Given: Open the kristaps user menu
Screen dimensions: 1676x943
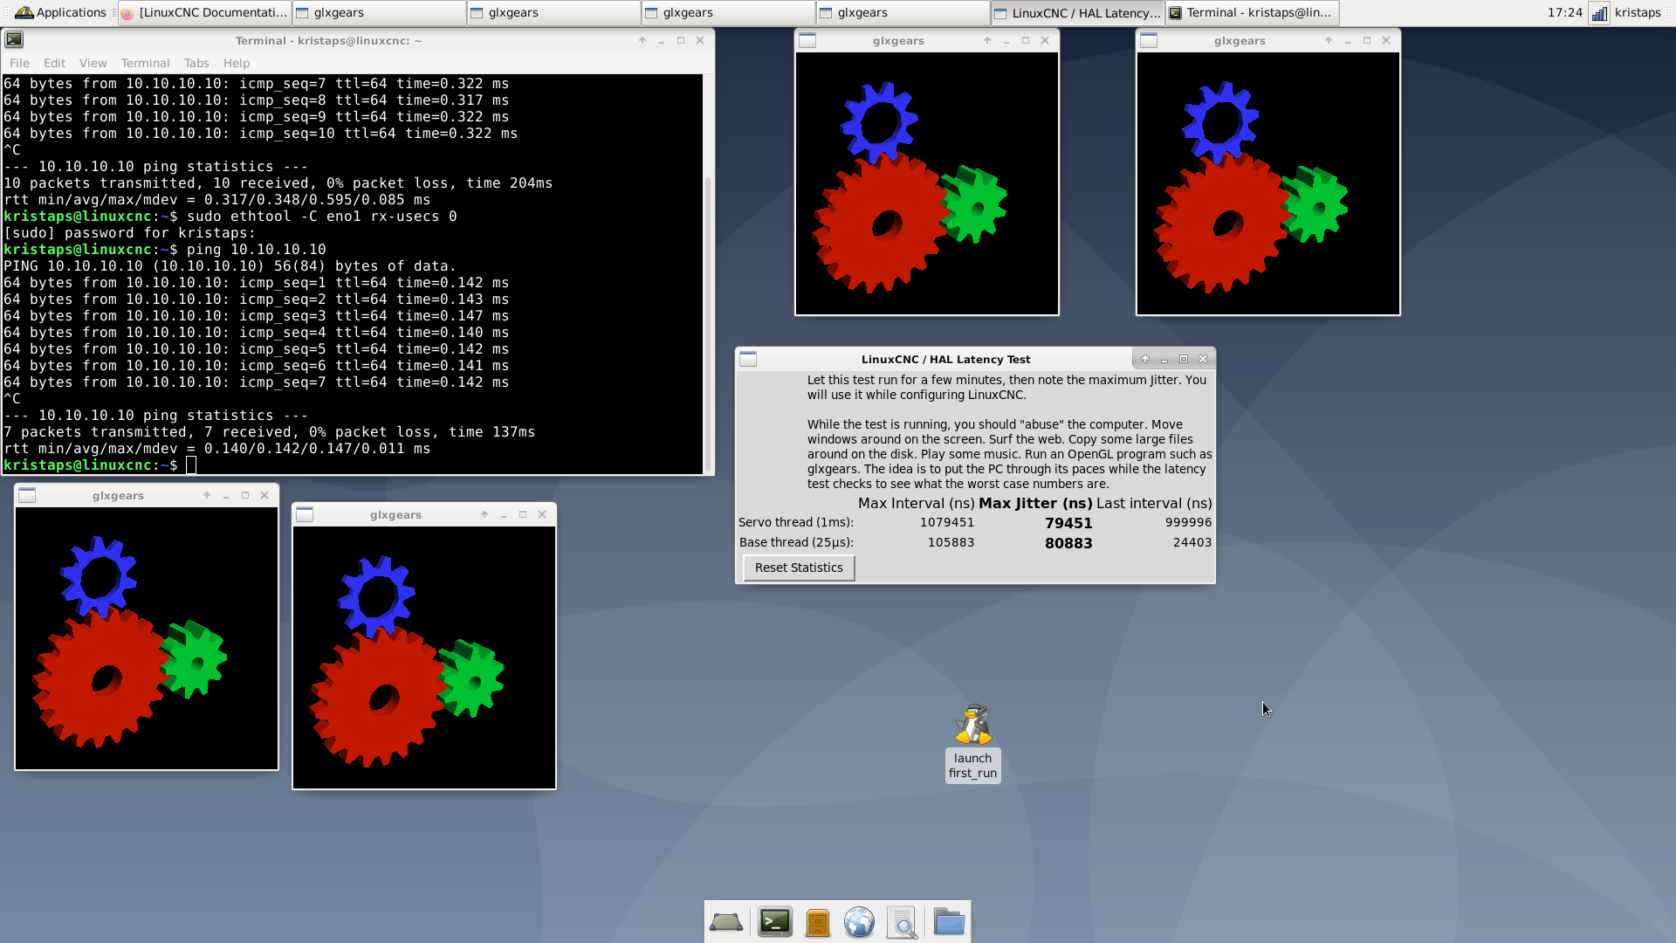Looking at the screenshot, I should point(1638,12).
